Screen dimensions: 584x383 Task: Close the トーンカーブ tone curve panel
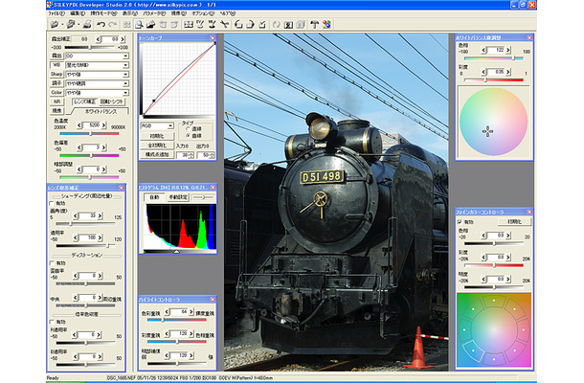click(x=213, y=38)
